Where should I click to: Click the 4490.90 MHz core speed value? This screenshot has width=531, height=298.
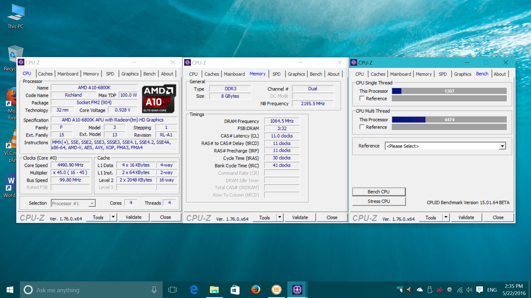tap(70, 165)
